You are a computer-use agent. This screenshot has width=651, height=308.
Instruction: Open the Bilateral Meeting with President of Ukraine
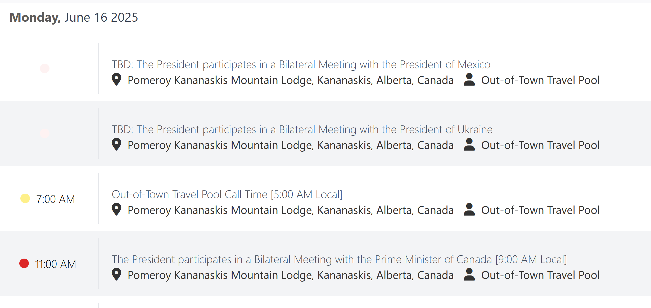pos(302,129)
